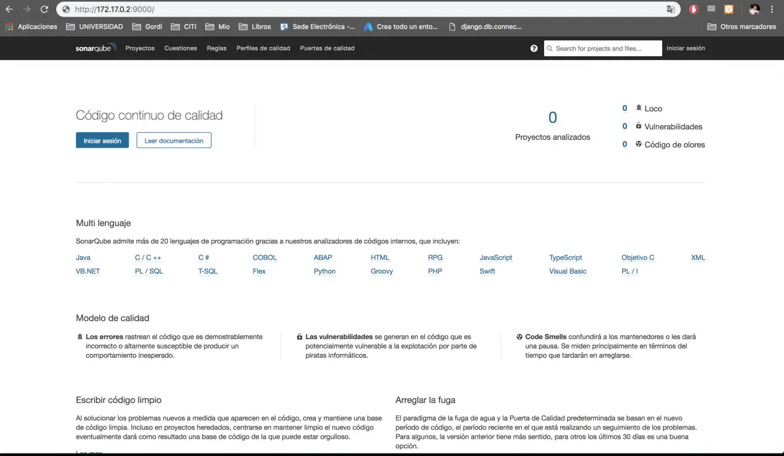
Task: Open the Python language link
Action: (325, 271)
